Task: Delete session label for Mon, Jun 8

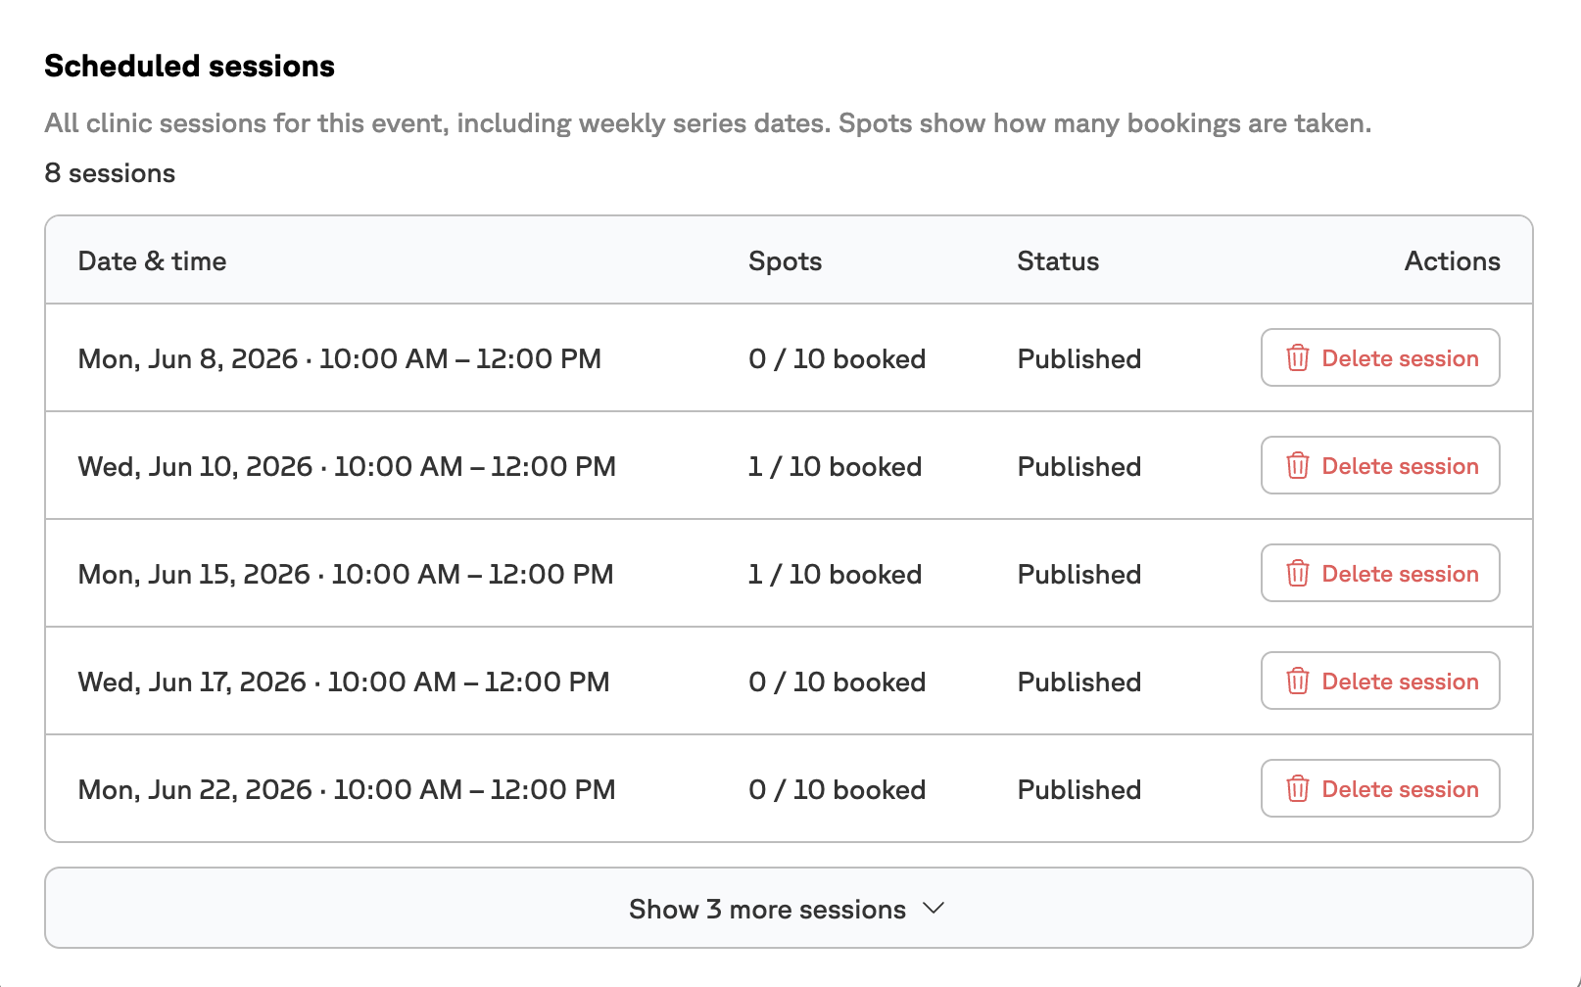Action: [x=1400, y=358]
